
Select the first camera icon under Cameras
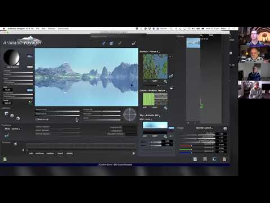point(7,113)
